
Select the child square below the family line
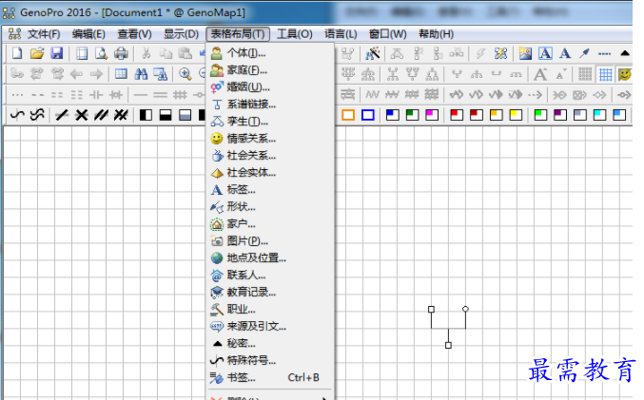tap(448, 346)
